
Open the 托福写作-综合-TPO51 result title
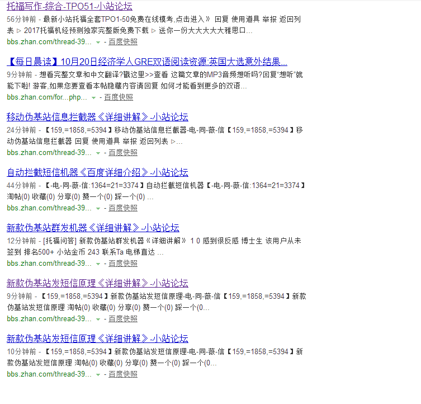tap(69, 7)
